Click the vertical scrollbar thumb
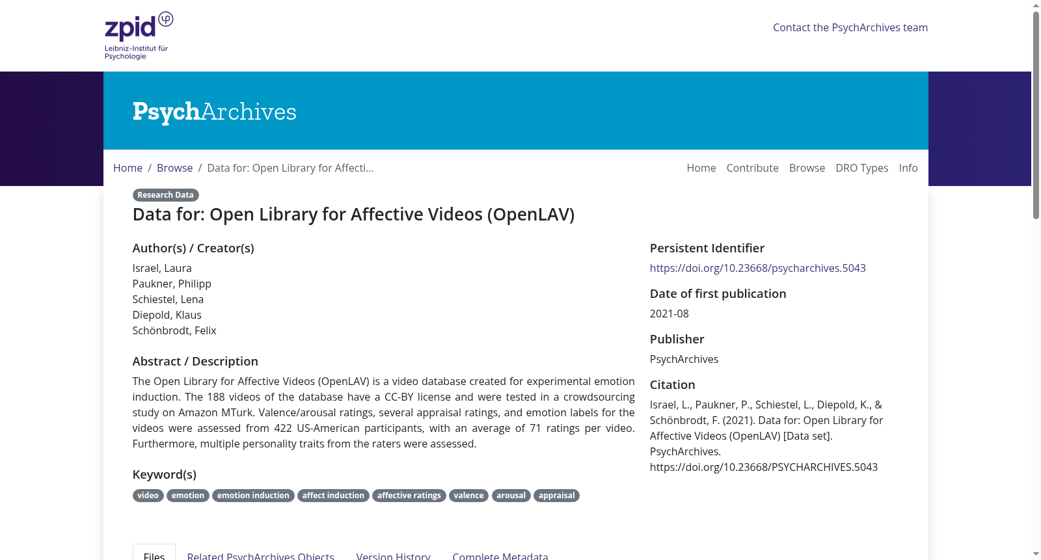Viewport: 1041px width, 560px height. tap(1036, 115)
